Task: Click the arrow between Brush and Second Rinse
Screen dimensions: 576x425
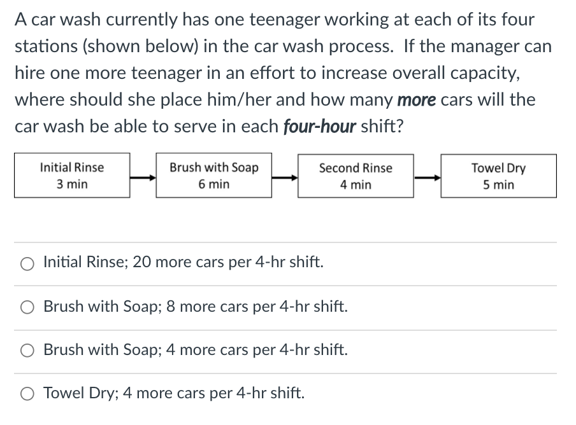Action: pos(284,176)
